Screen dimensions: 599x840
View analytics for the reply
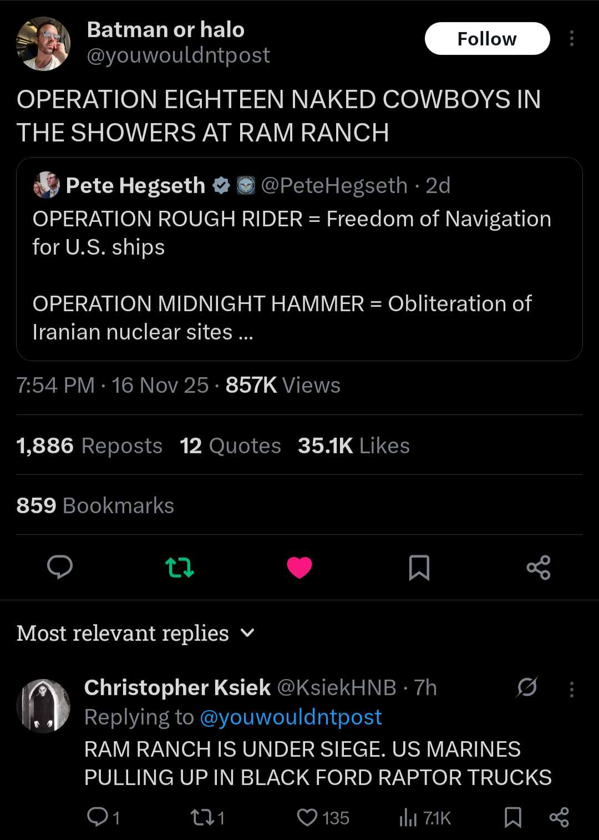coord(408,817)
